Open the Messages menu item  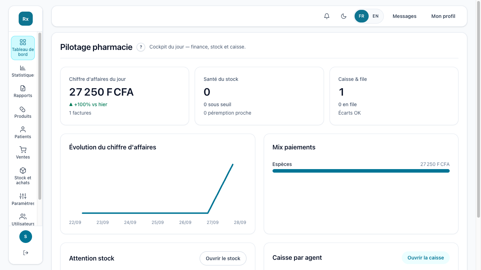(x=405, y=16)
